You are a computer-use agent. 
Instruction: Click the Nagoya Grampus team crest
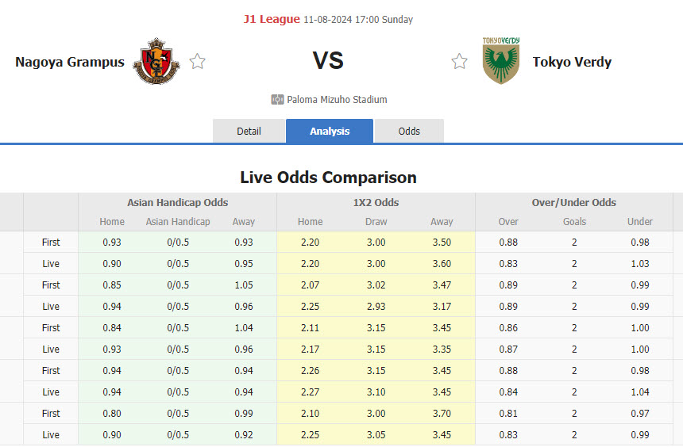click(156, 61)
